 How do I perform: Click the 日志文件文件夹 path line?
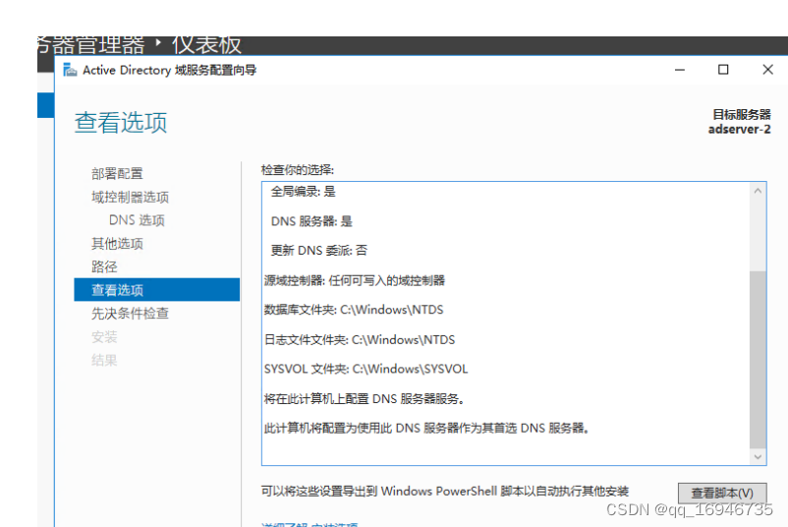pos(360,340)
